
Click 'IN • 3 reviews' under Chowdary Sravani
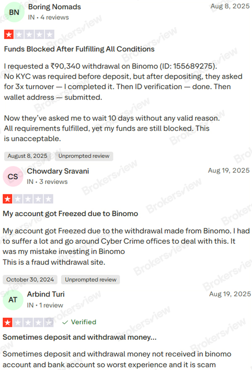point(47,182)
